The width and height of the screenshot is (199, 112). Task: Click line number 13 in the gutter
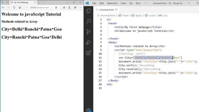[x=100, y=65]
